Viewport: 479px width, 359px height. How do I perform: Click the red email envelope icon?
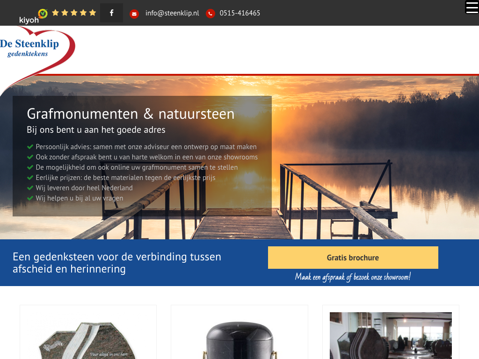(134, 14)
